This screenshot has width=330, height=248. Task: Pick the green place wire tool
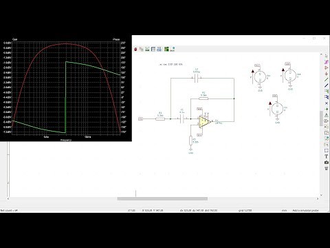coord(327,80)
